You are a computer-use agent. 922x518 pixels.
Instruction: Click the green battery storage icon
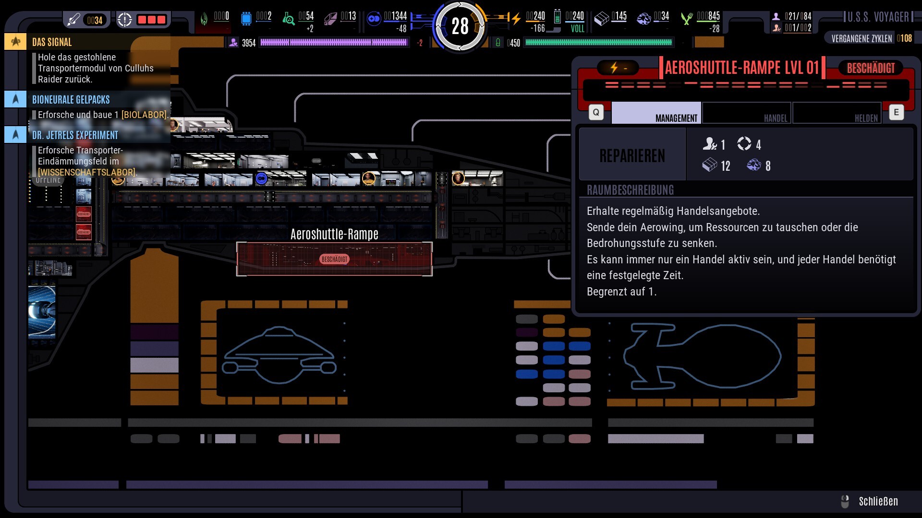pyautogui.click(x=557, y=17)
